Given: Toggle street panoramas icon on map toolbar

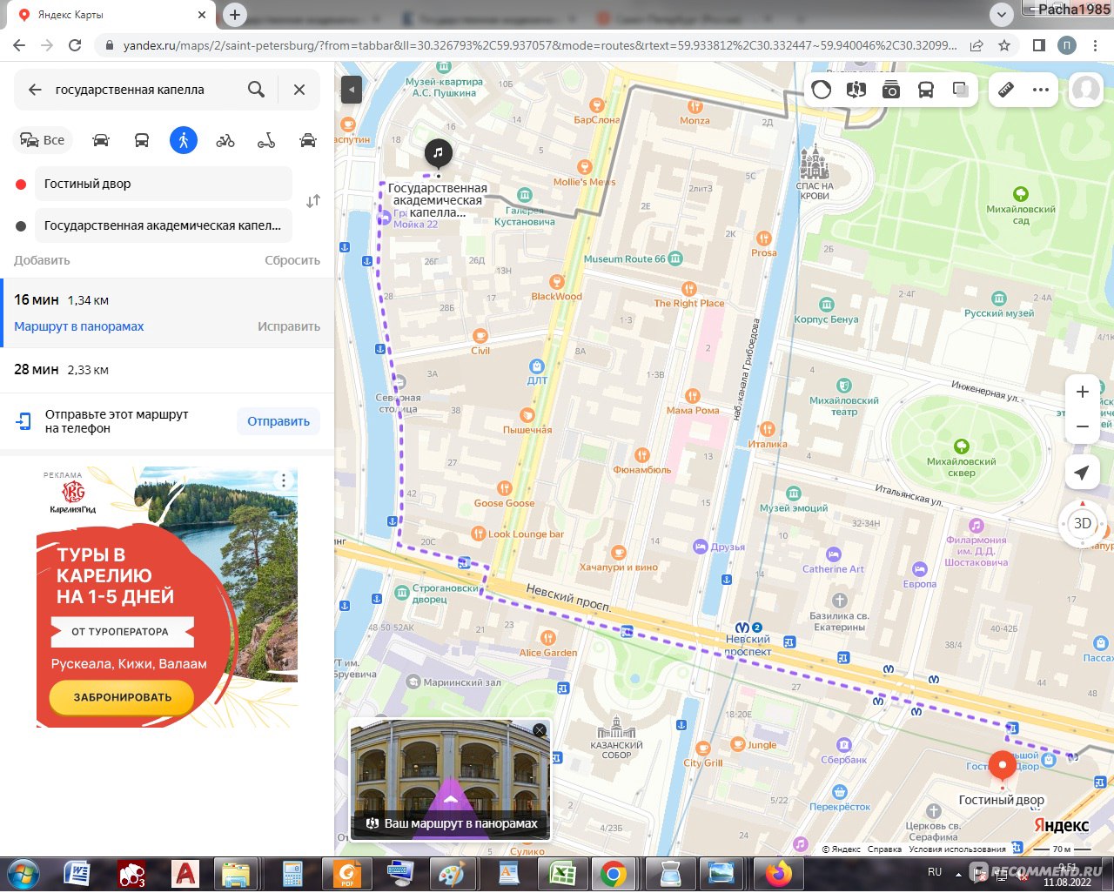Looking at the screenshot, I should (856, 90).
